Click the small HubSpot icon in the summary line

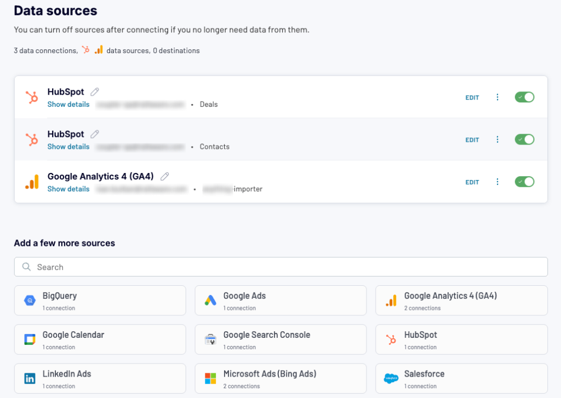85,50
